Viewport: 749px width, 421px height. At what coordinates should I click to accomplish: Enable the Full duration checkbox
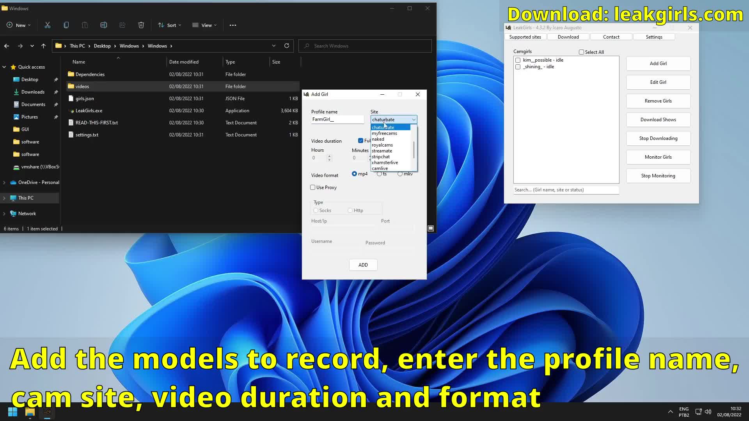360,141
